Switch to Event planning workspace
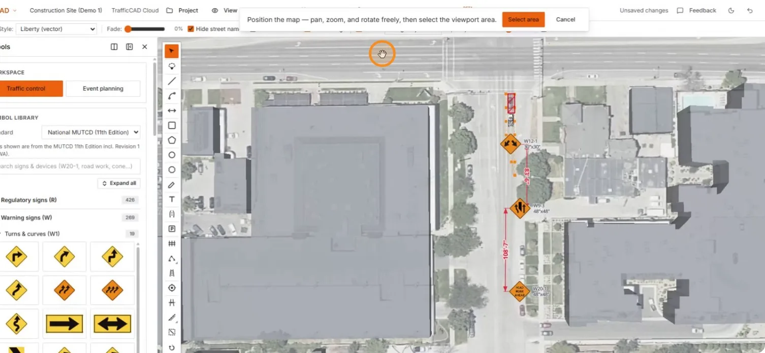 103,88
